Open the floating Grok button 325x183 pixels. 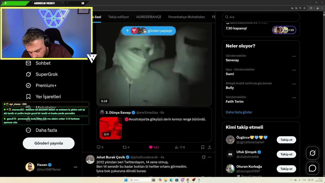[x=312, y=153]
